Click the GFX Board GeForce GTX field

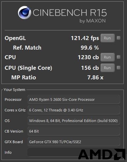coord(74,142)
